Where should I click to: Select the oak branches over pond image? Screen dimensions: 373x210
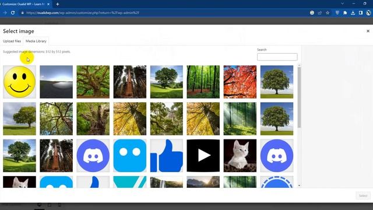pyautogui.click(x=167, y=119)
